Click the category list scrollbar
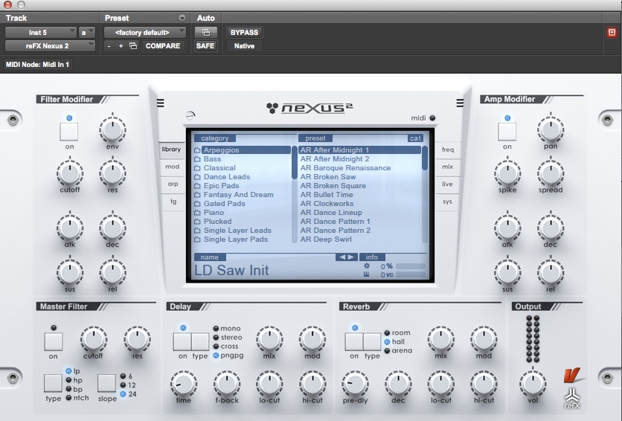Image resolution: width=622 pixels, height=421 pixels. coord(295,194)
